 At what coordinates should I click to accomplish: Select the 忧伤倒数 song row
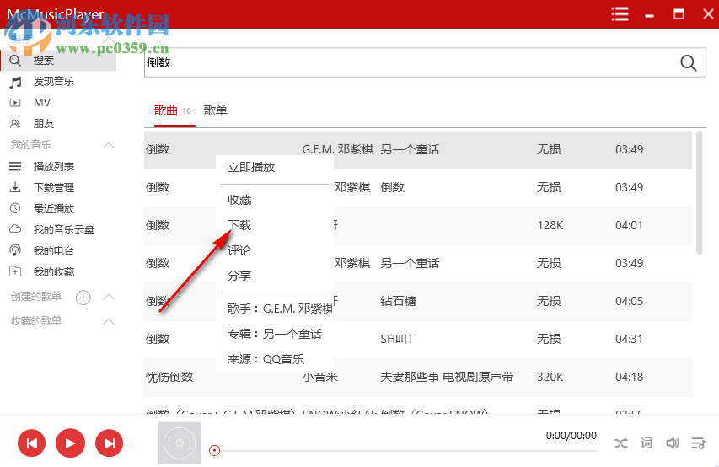[418, 378]
